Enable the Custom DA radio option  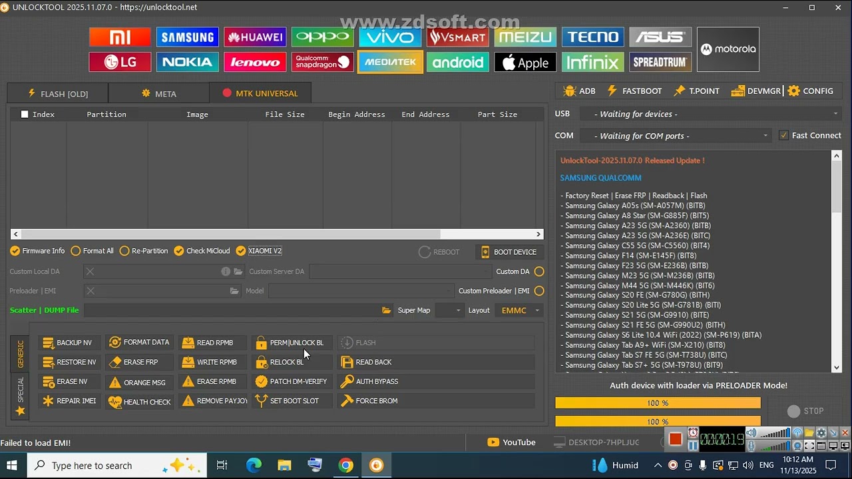tap(539, 271)
